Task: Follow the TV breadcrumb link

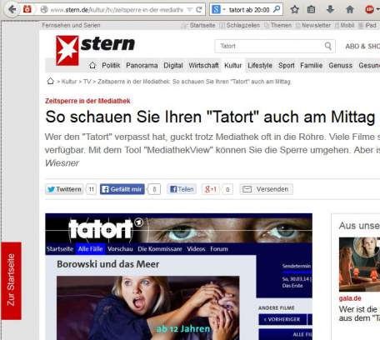Action: point(87,82)
